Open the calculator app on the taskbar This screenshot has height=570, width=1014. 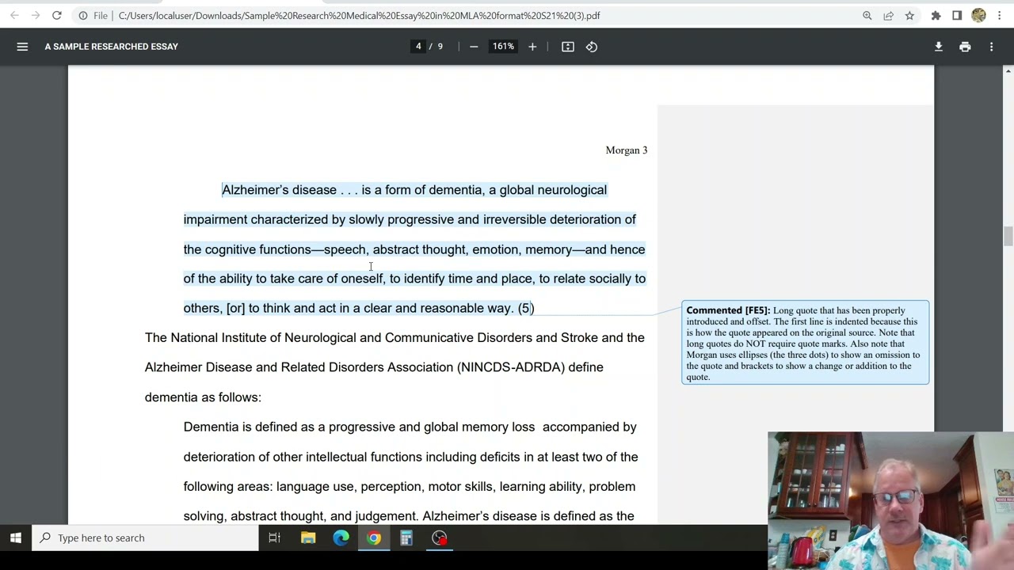406,538
